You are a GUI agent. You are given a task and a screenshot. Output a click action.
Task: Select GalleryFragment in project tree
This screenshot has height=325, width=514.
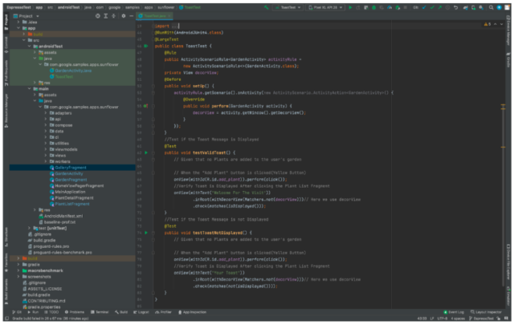click(72, 168)
